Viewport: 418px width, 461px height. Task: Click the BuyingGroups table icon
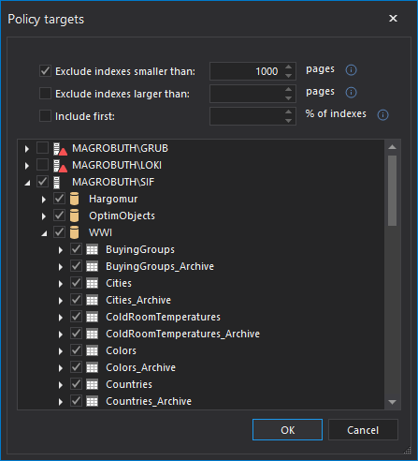pos(92,249)
